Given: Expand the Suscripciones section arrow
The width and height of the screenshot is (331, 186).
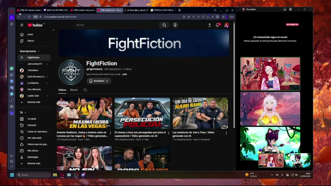Looking at the screenshot, I should pyautogui.click(x=39, y=51).
